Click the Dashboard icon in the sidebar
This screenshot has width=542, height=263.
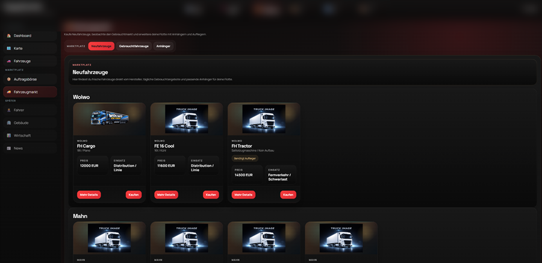(8, 36)
